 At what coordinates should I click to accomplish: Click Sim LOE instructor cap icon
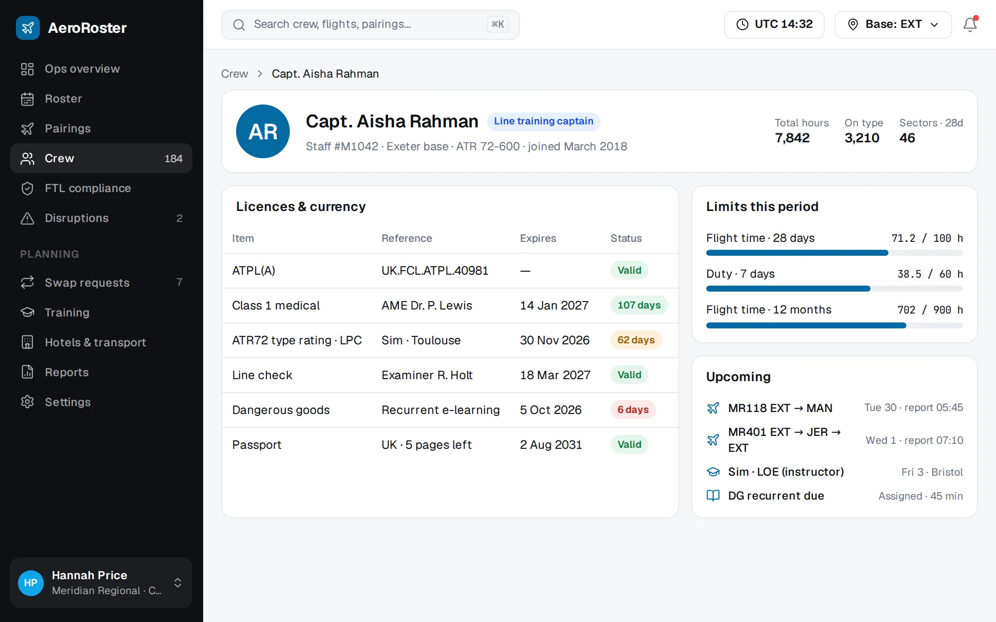[x=713, y=472]
